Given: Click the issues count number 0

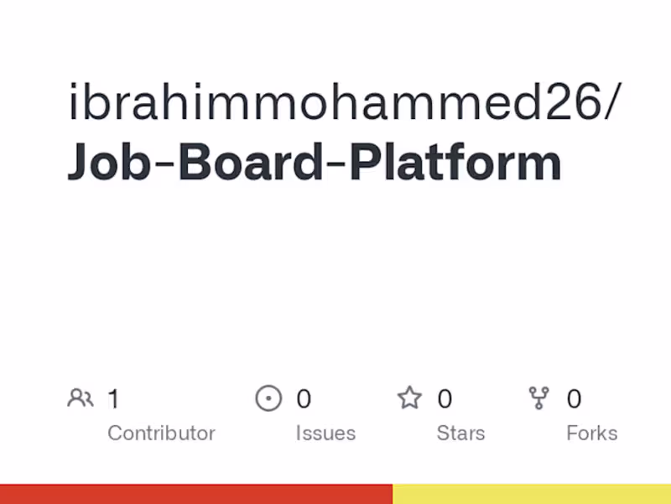Looking at the screenshot, I should pyautogui.click(x=304, y=399).
